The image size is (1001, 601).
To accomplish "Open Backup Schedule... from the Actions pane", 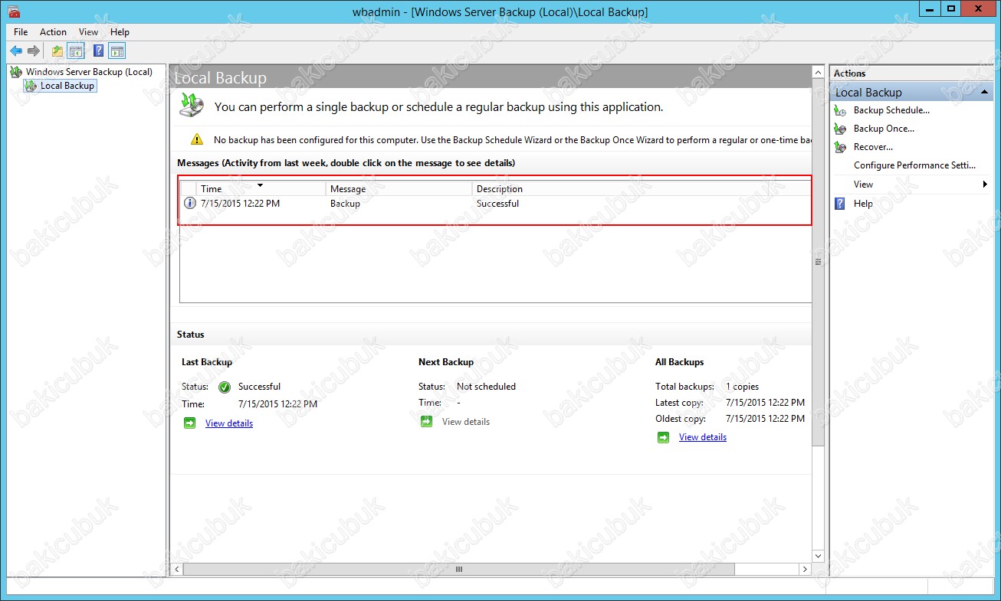I will [891, 110].
